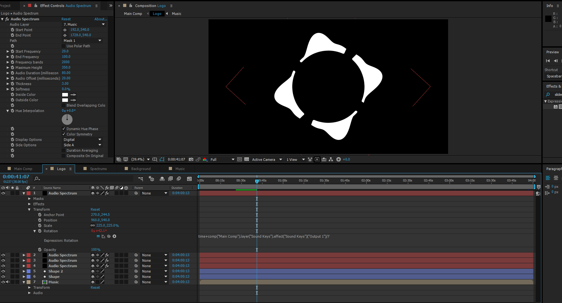Take a snapshot with the camera icon

click(x=191, y=160)
